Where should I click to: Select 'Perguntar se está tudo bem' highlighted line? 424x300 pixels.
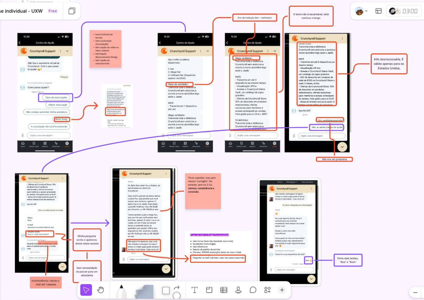tap(218, 258)
